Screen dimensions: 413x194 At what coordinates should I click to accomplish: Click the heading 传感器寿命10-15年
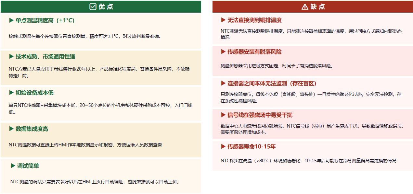pyautogui.click(x=252, y=146)
